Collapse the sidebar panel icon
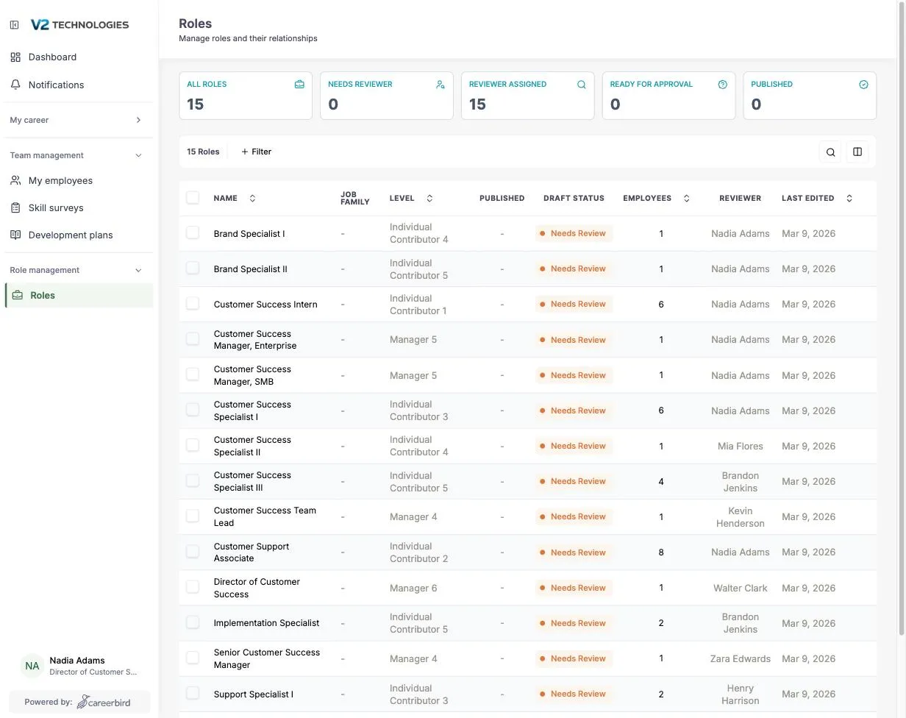The width and height of the screenshot is (906, 718). coord(14,25)
